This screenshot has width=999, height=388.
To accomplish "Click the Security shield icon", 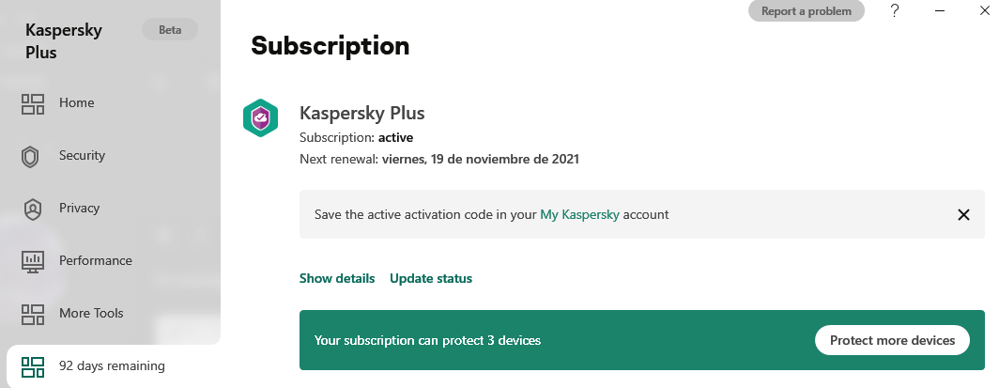I will coord(33,156).
